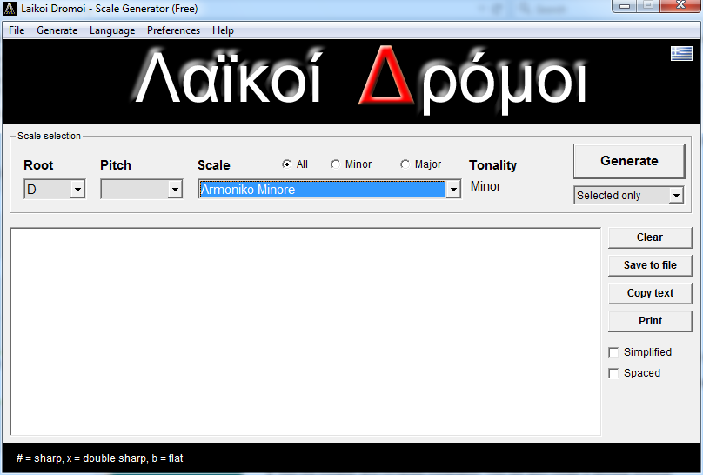The width and height of the screenshot is (703, 475).
Task: Click the Clear button
Action: 649,237
